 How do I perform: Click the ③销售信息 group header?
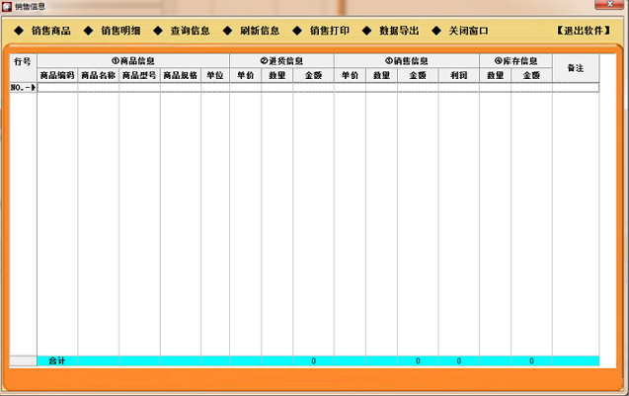click(407, 61)
